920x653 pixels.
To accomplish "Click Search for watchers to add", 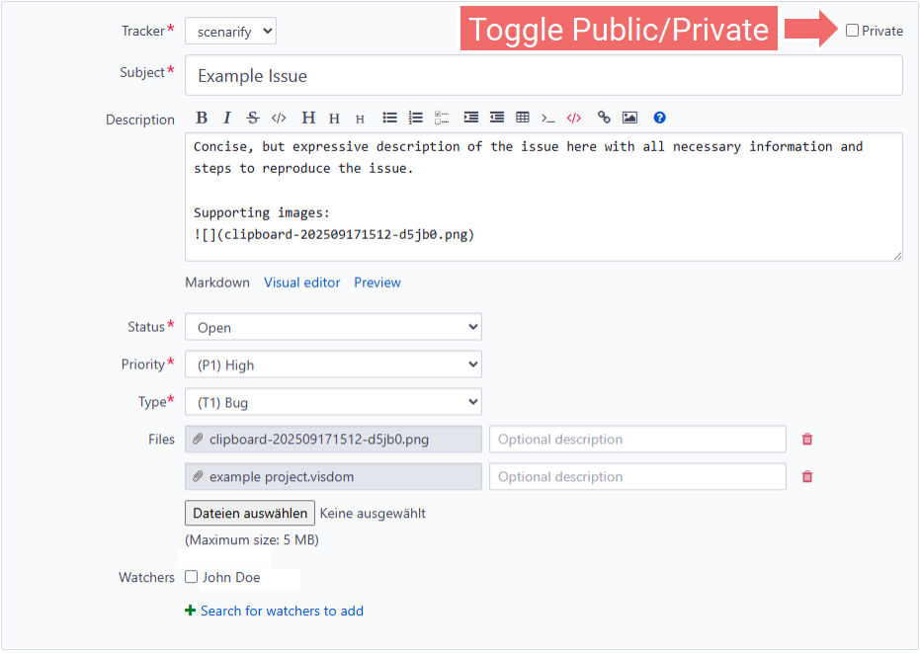I will click(x=282, y=611).
